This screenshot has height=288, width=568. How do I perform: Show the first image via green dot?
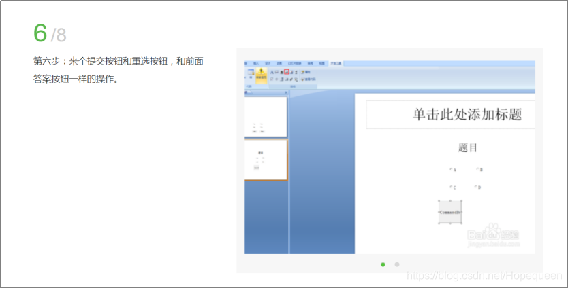pyautogui.click(x=383, y=264)
